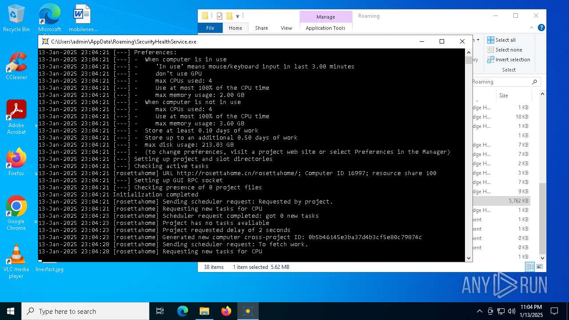569x320 pixels.
Task: Switch to the Home ribbon tab
Action: tap(236, 28)
